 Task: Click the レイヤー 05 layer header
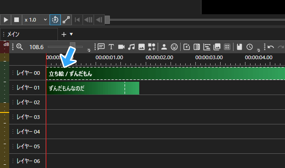coord(28,146)
